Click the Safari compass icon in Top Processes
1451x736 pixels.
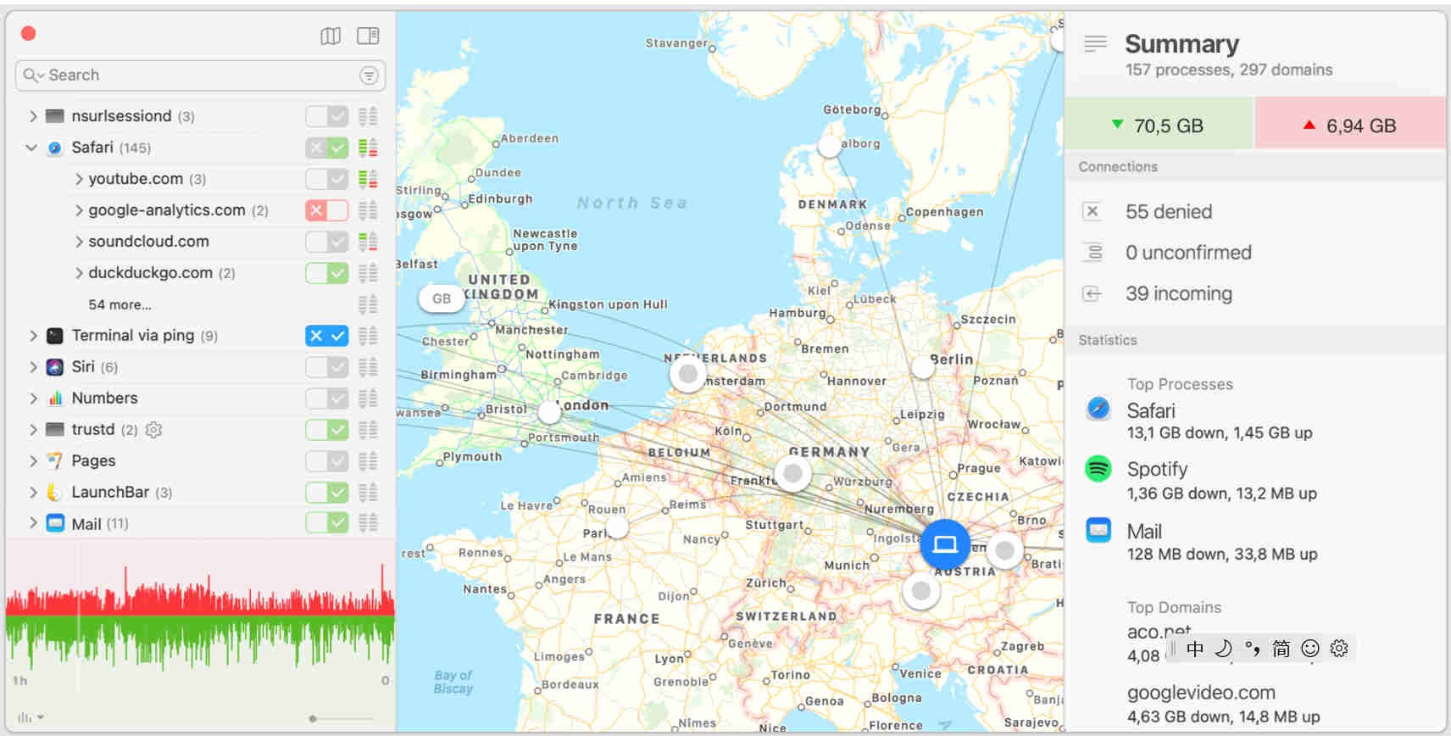tap(1098, 408)
